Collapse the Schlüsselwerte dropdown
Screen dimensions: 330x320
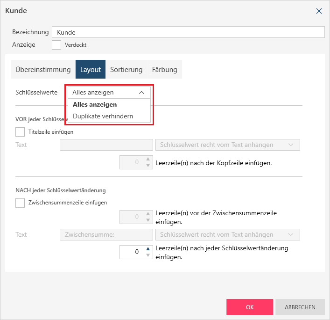click(x=141, y=93)
